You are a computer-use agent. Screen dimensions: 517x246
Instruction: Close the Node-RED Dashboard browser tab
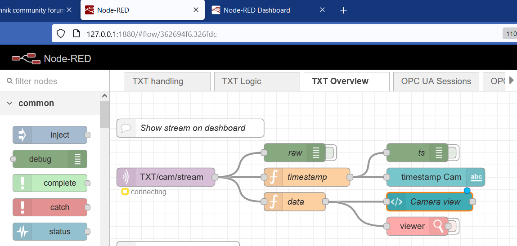(x=322, y=10)
